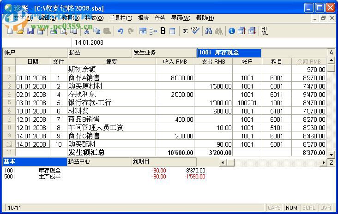
Task: Print with the printer toolbar icon
Action: (x=54, y=31)
